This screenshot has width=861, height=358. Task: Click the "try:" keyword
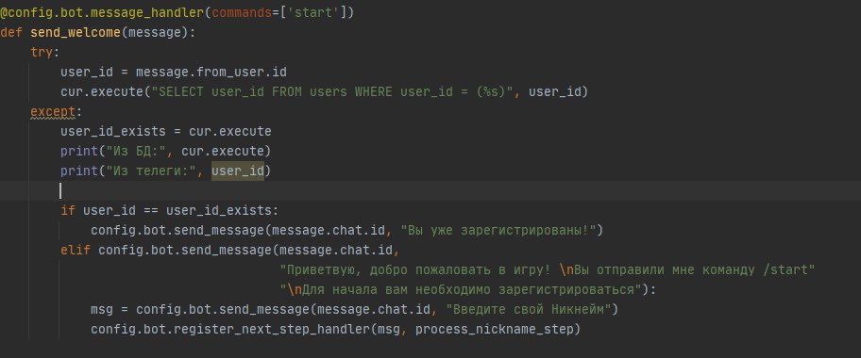[x=45, y=53]
